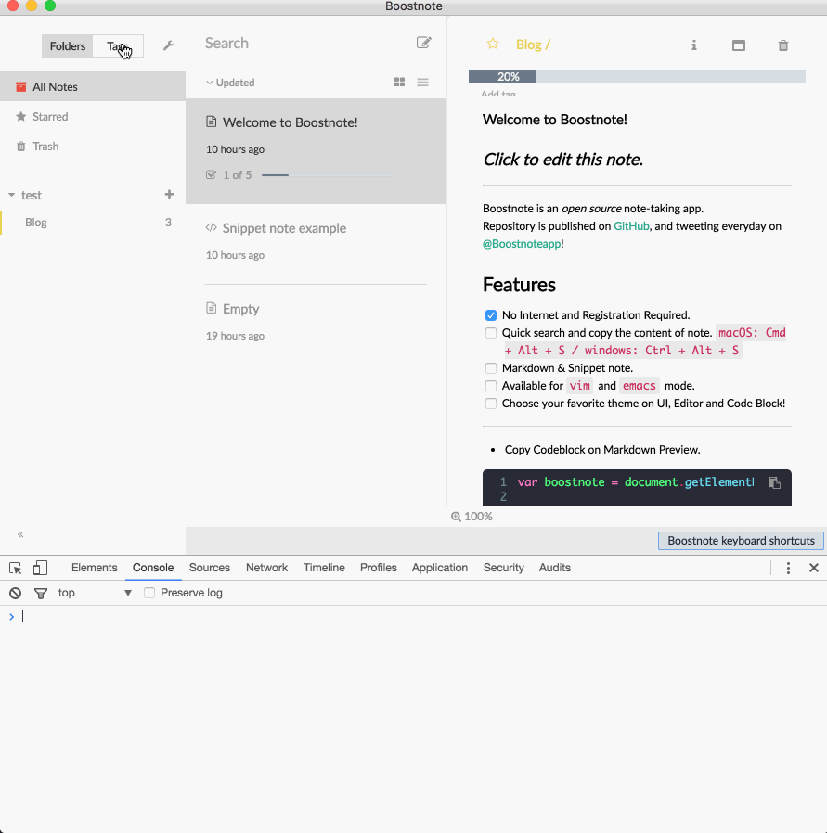Star the current note
This screenshot has height=833, width=827.
pyautogui.click(x=493, y=44)
